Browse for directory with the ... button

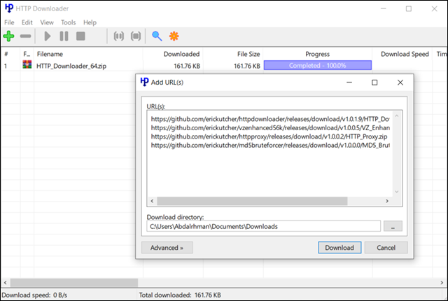tap(393, 226)
